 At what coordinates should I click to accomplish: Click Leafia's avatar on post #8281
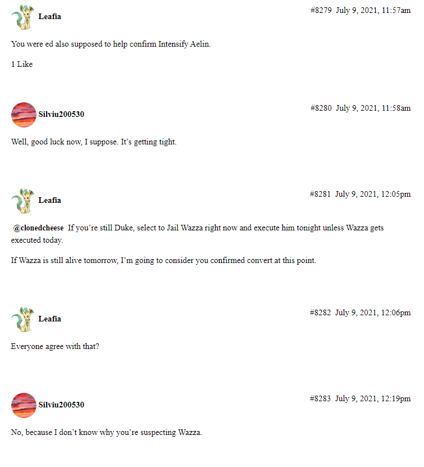pos(22,201)
